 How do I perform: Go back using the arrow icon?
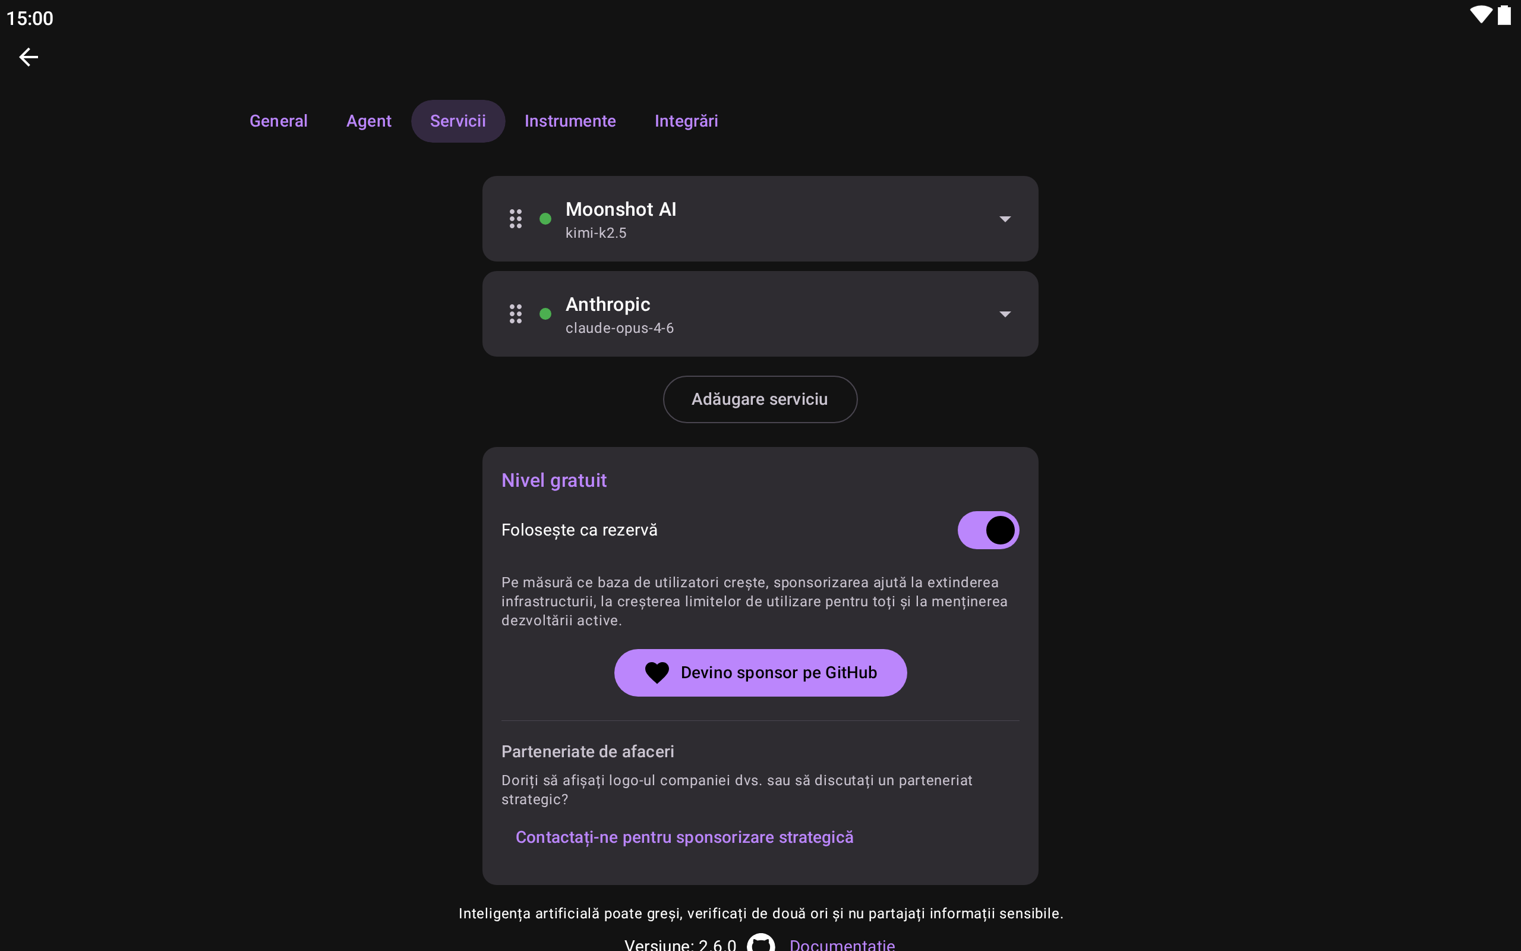click(x=29, y=57)
